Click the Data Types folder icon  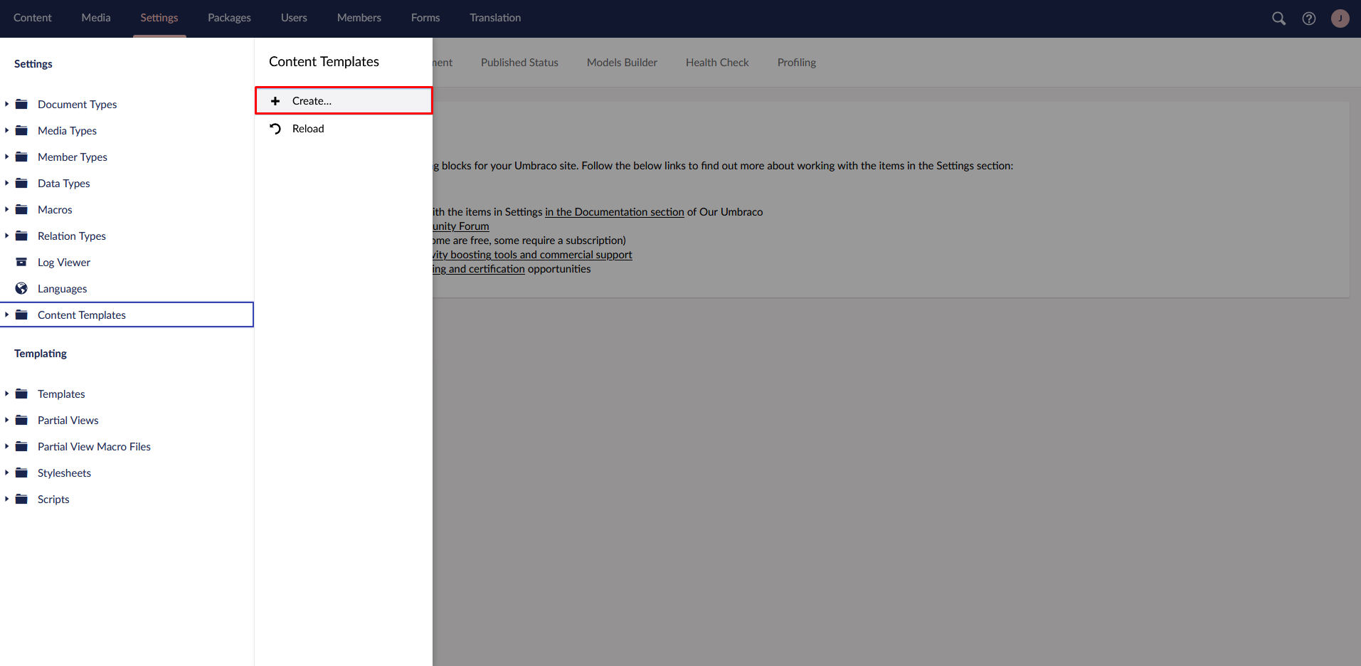point(21,183)
